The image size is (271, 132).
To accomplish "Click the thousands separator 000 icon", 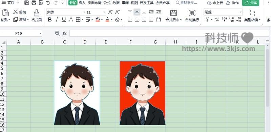I will point(224,20).
